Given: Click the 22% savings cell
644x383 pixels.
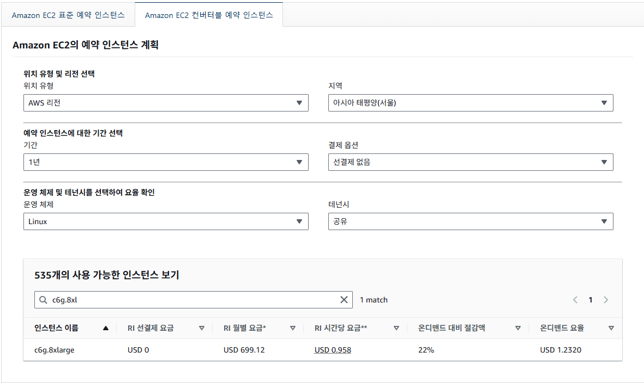Looking at the screenshot, I should [426, 350].
